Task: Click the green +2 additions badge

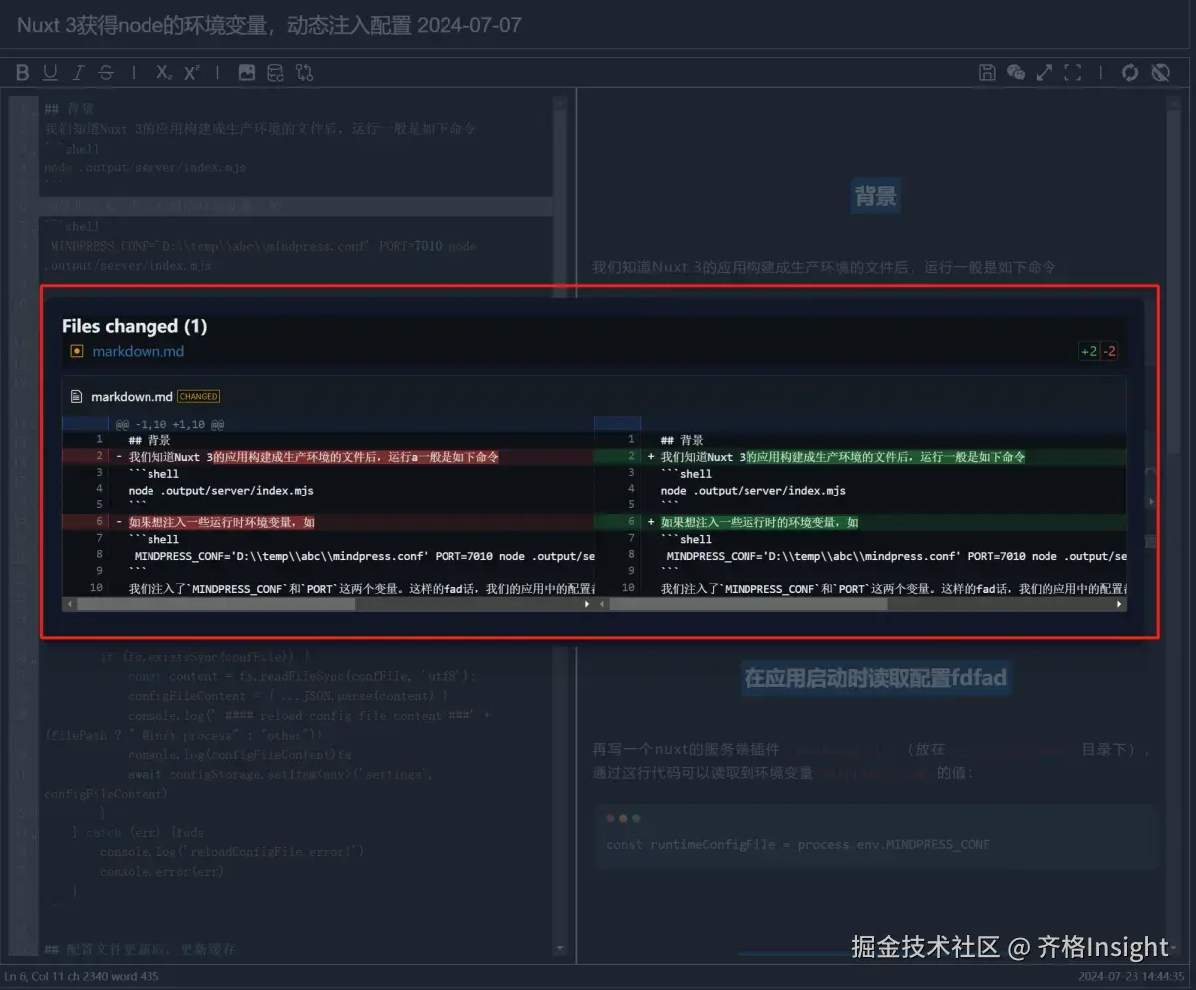Action: (x=1089, y=351)
